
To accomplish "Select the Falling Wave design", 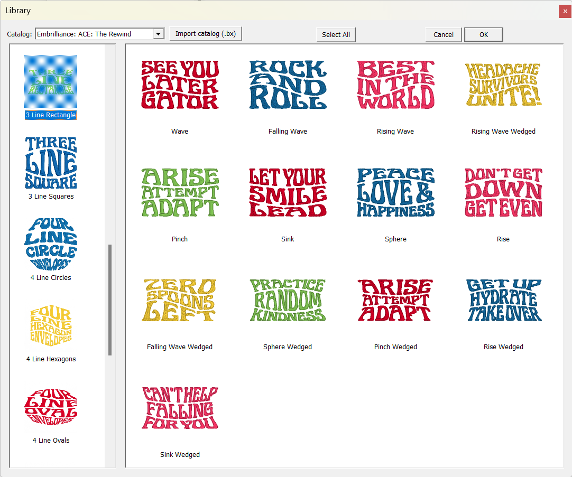I will click(x=288, y=85).
